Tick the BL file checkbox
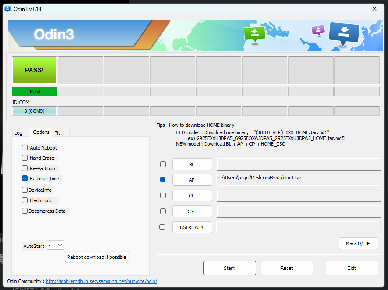This screenshot has width=388, height=290. [163, 164]
